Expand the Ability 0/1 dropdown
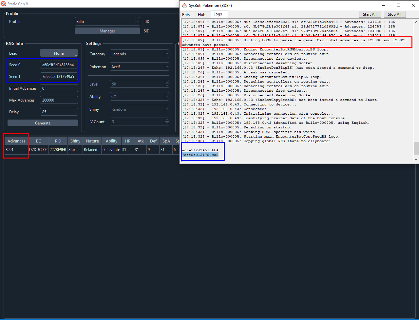Image resolution: width=419 pixels, height=320 pixels. coord(140,97)
